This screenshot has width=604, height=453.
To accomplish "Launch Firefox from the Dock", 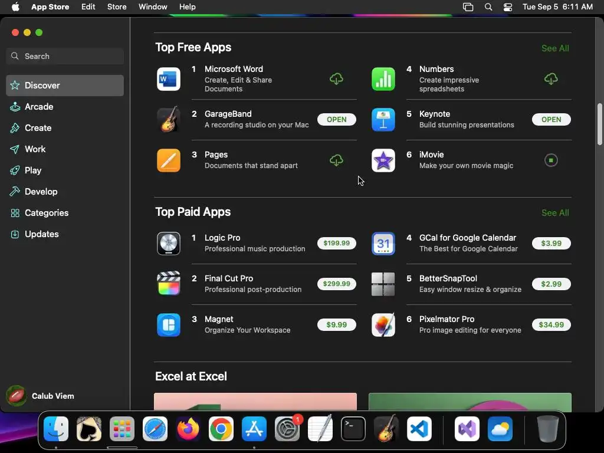I will click(188, 429).
